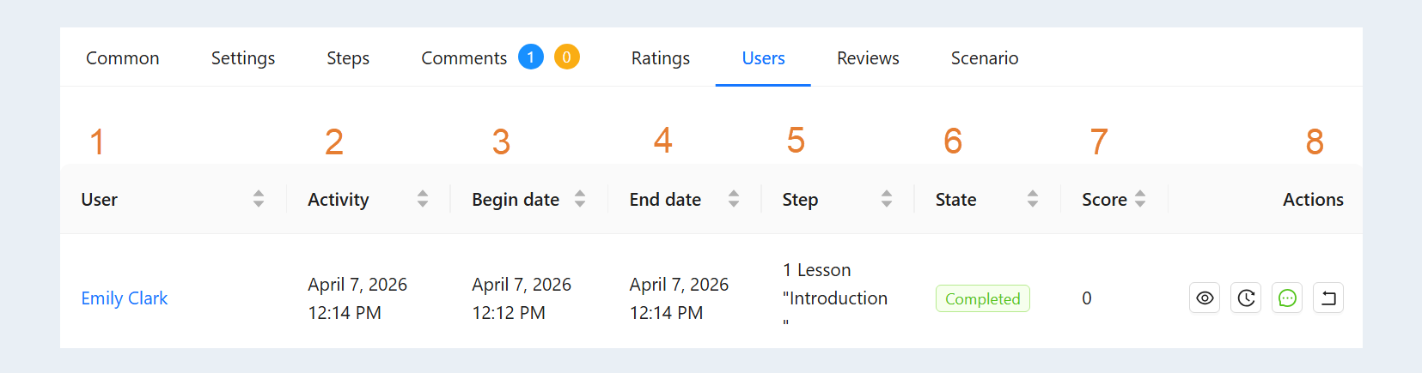
Task: Click the green chat bubble icon
Action: click(x=1287, y=298)
